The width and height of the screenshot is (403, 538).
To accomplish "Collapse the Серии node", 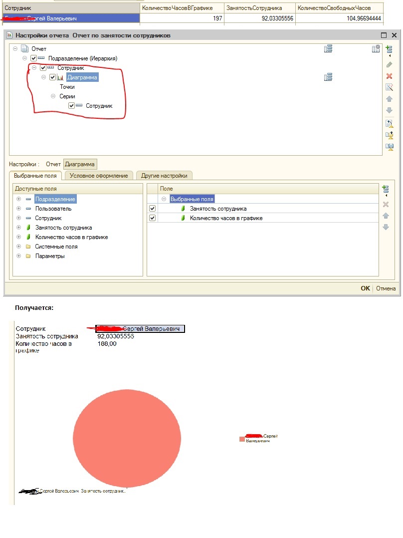I will [x=53, y=96].
